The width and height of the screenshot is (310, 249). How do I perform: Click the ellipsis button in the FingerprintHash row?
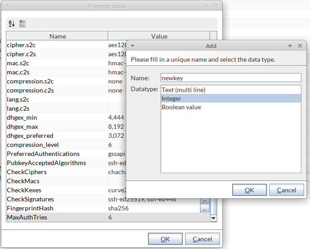click(205, 209)
